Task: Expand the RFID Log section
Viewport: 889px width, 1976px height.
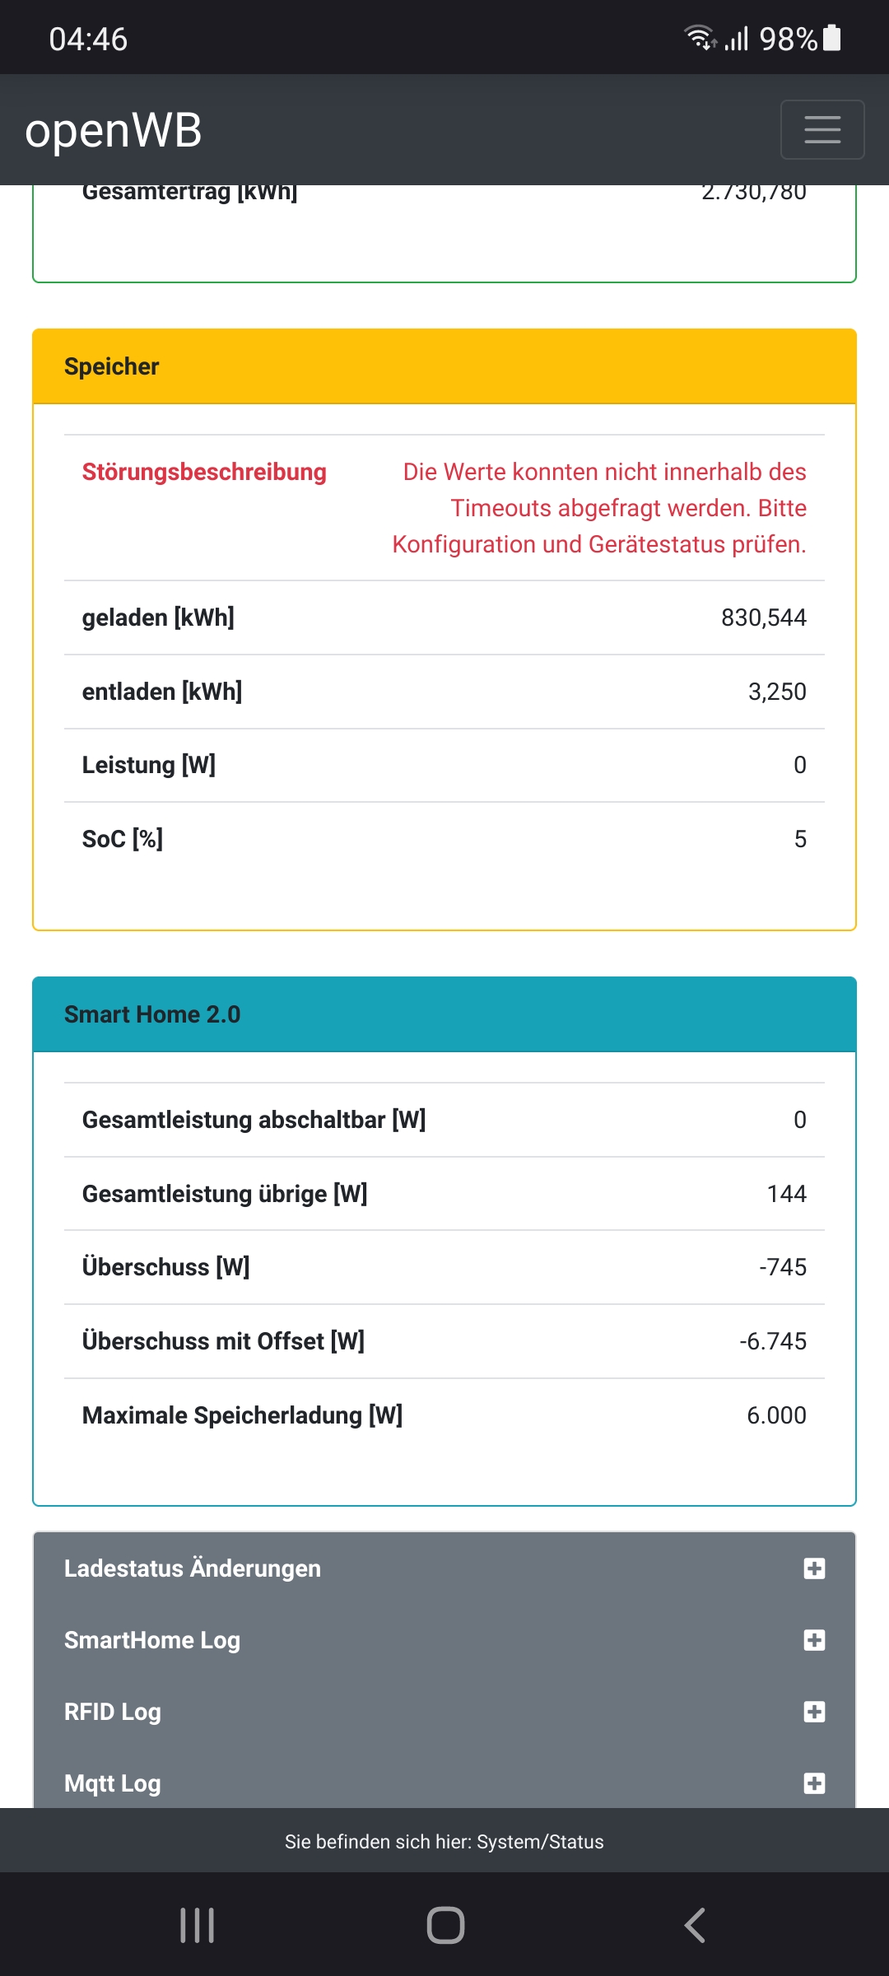Action: click(113, 1712)
